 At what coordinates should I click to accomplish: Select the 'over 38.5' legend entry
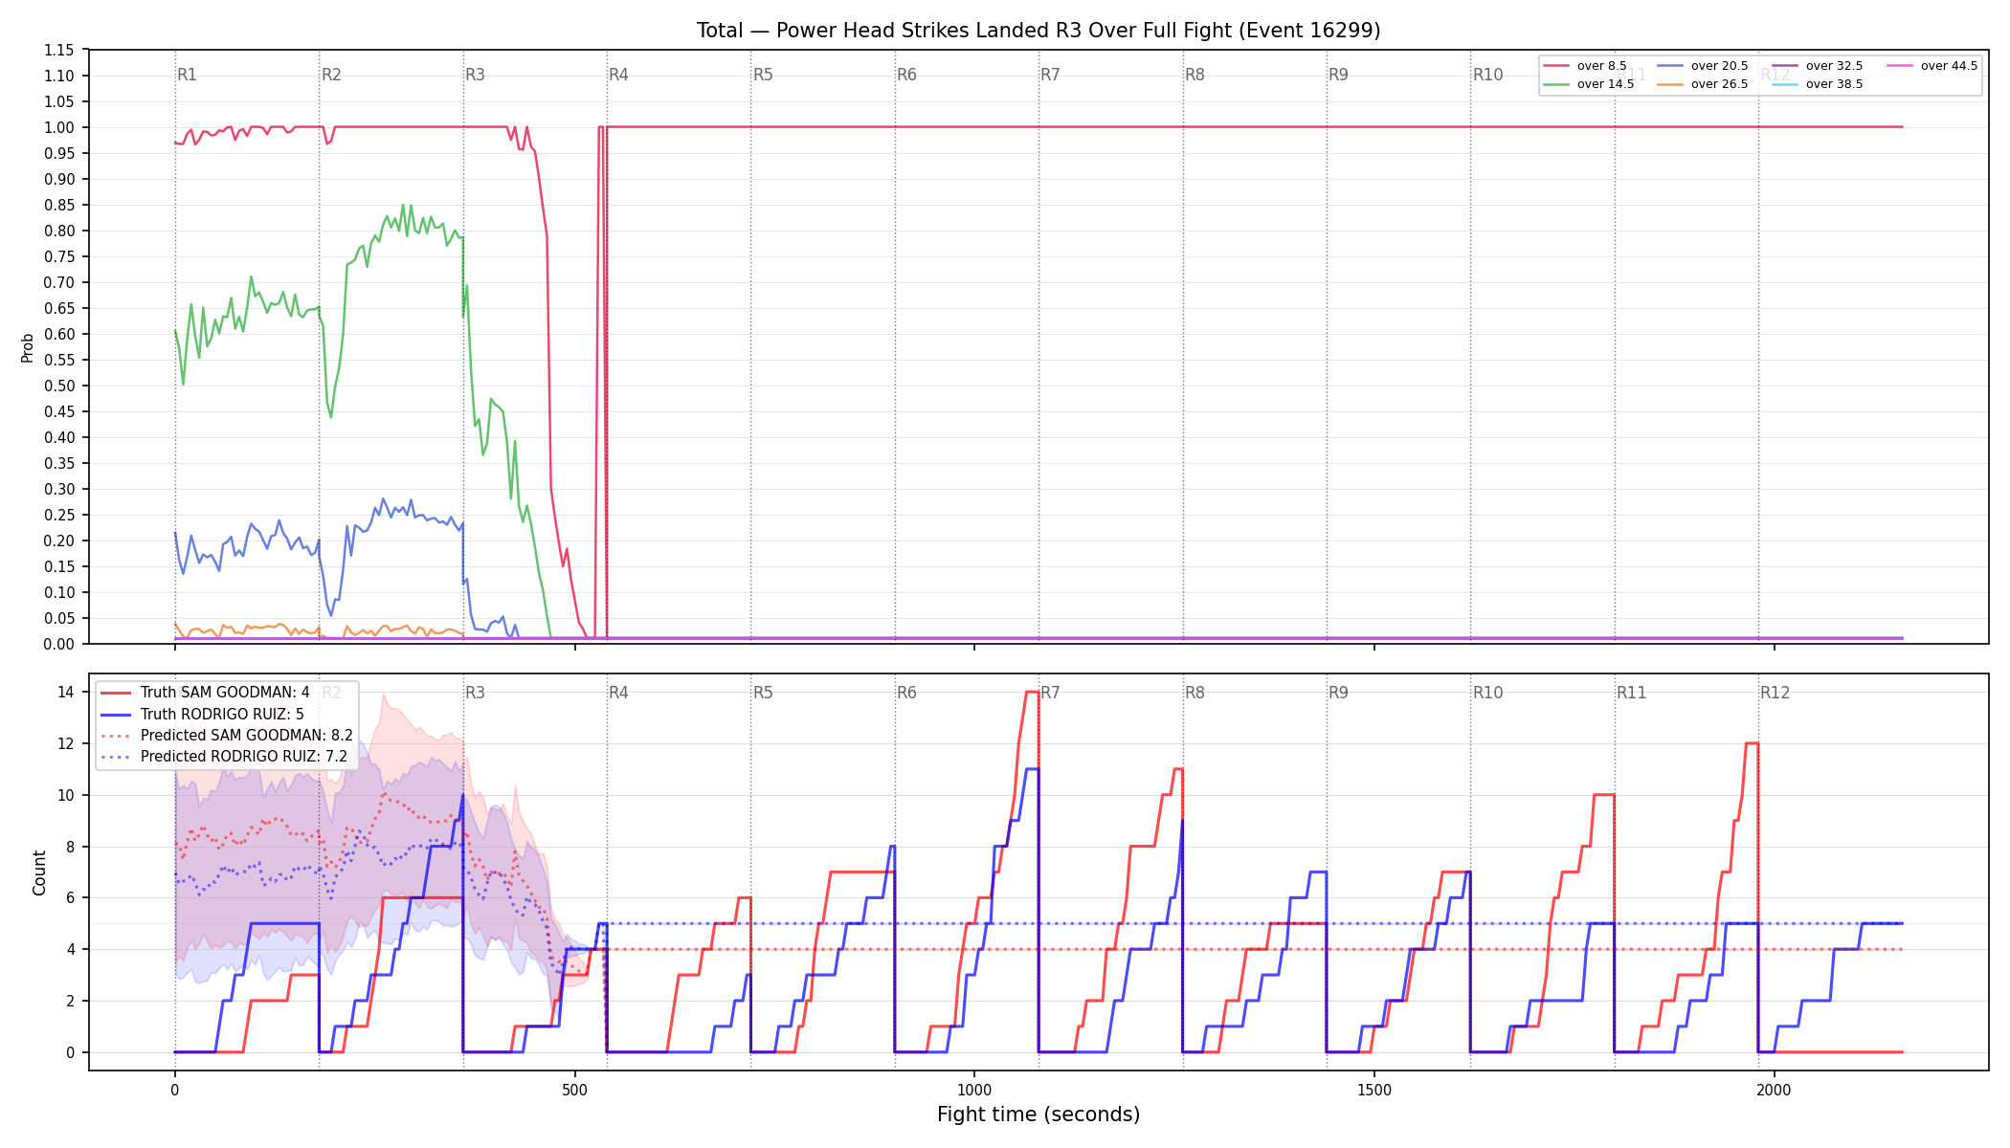tap(1817, 84)
